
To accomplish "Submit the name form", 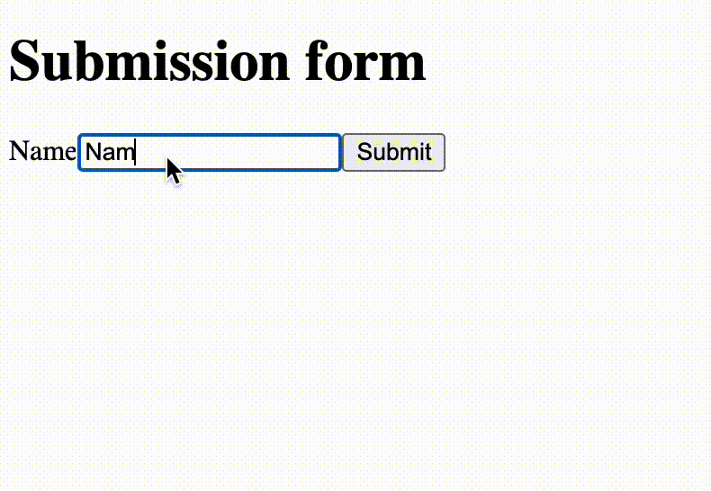I will (393, 152).
